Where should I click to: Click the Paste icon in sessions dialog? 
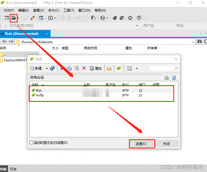(76, 68)
